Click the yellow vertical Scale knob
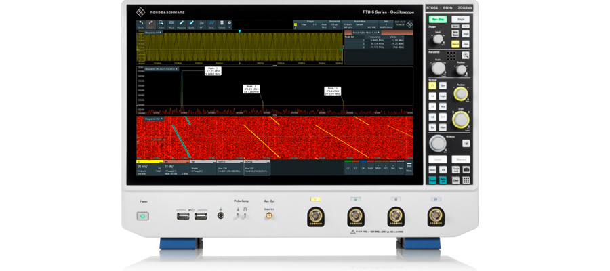This screenshot has height=271, width=610. coord(461,120)
